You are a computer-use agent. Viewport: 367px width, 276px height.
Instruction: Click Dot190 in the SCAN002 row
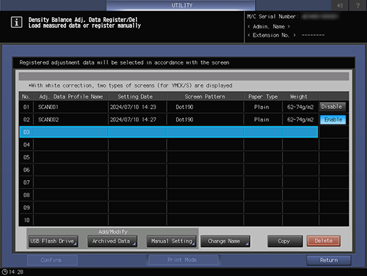pos(185,120)
